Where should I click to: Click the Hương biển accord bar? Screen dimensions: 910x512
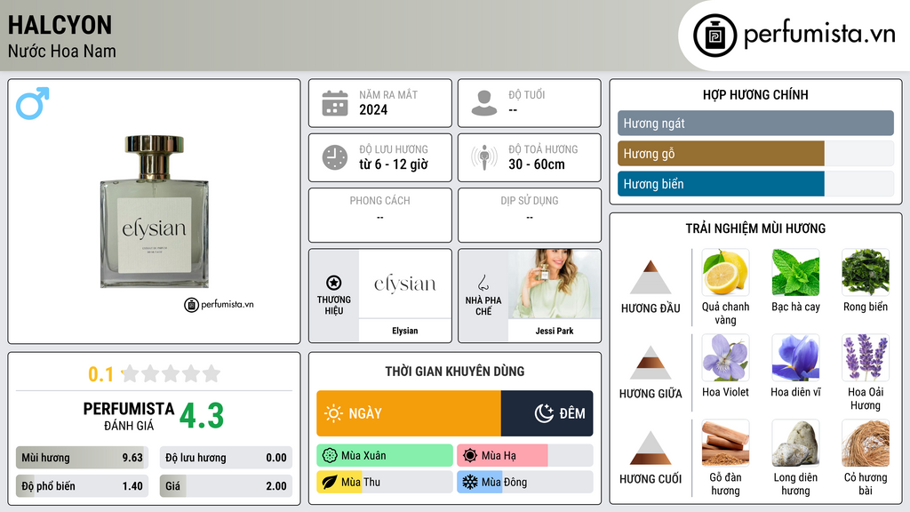point(755,183)
